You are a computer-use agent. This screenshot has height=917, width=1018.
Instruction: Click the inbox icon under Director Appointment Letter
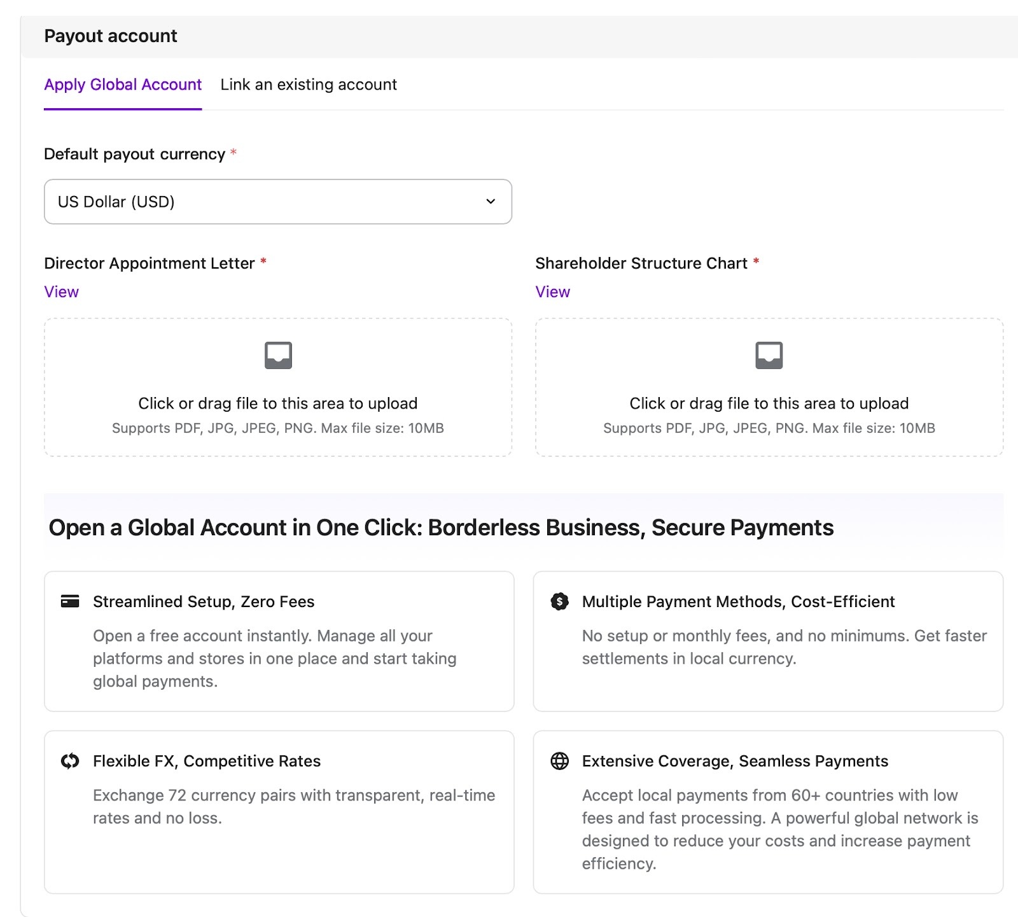pos(278,355)
